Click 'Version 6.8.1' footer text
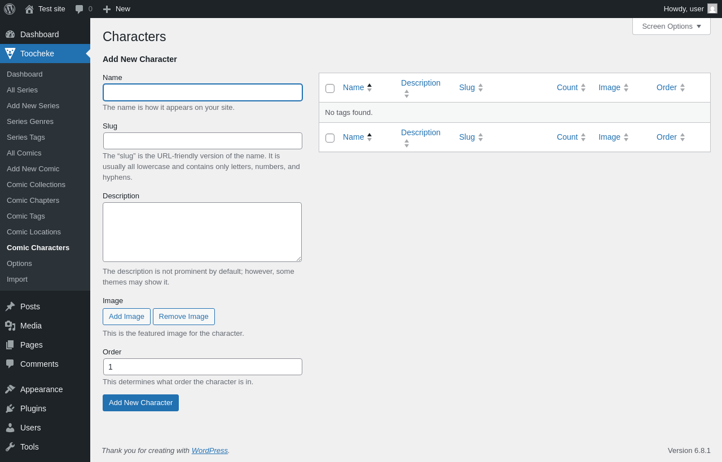Viewport: 722px width, 462px height. point(689,450)
